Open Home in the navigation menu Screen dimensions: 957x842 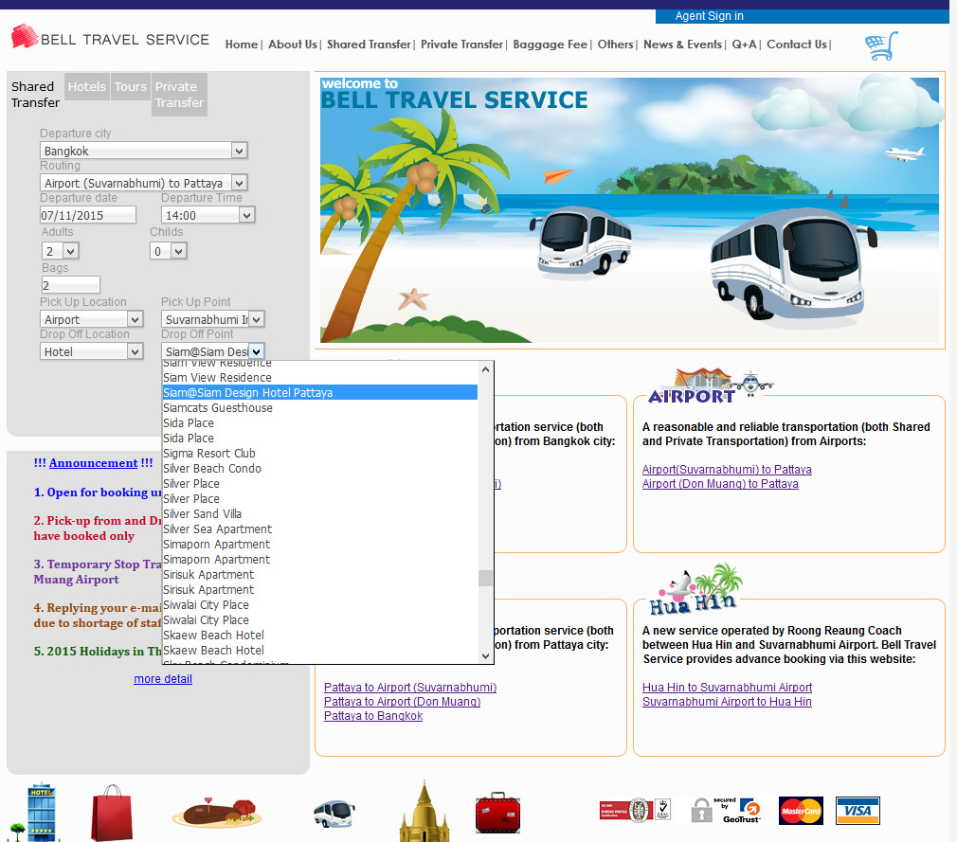point(241,44)
